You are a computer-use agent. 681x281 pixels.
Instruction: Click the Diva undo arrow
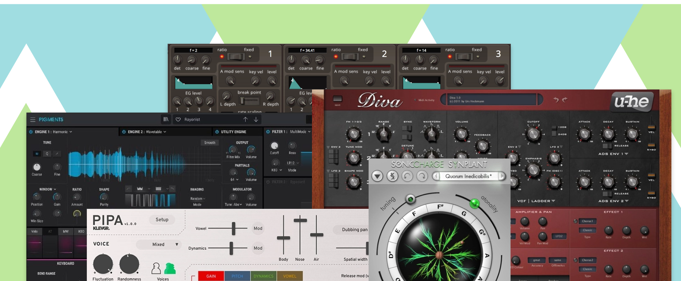click(x=556, y=99)
